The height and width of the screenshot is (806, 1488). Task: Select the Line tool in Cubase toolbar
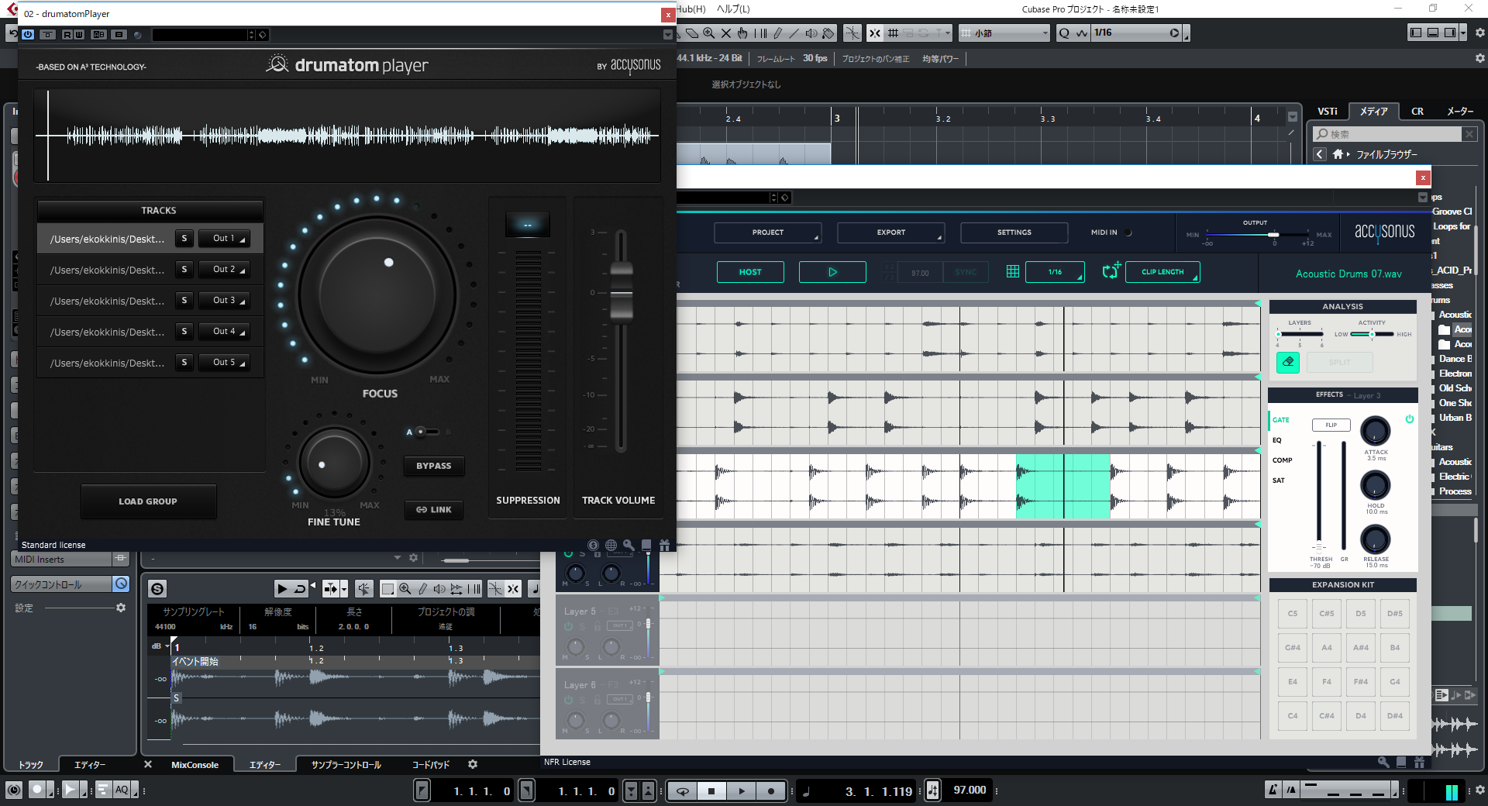point(794,33)
